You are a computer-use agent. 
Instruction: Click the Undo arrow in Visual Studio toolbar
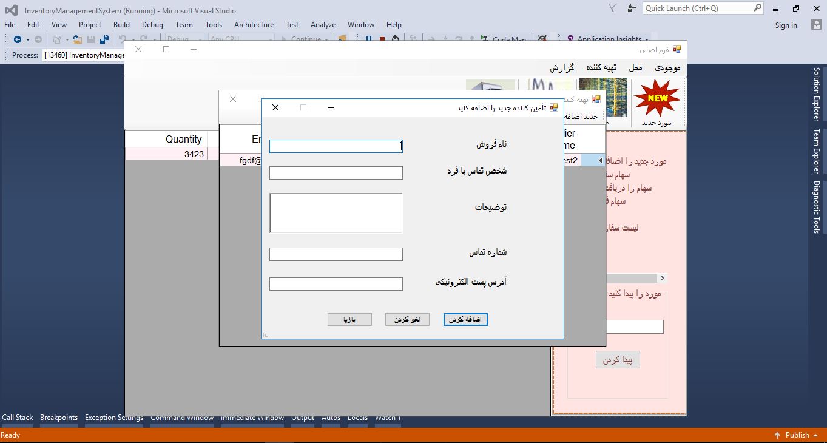[x=122, y=39]
